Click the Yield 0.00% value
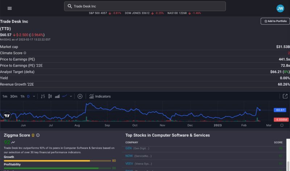290x171 pixels. [285, 78]
